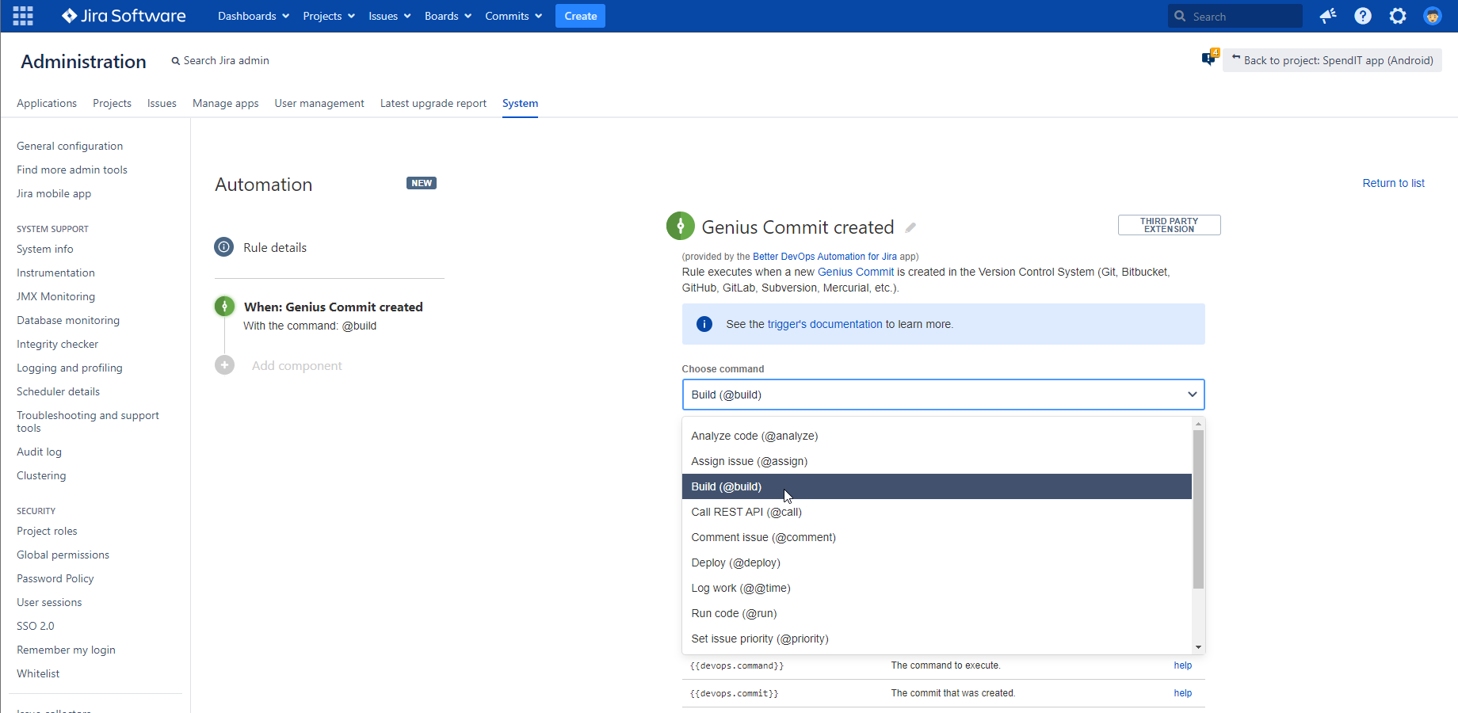Open the trigger's documentation link

[825, 324]
